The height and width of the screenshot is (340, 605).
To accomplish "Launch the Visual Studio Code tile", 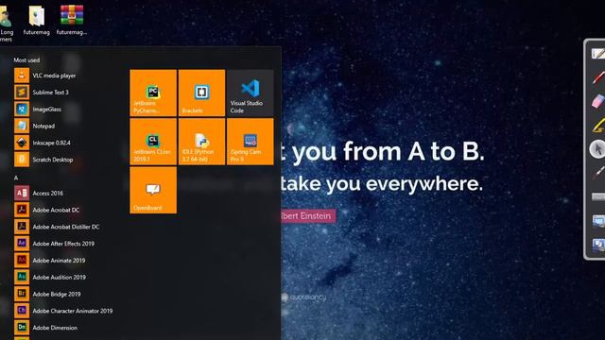I will 251,93.
